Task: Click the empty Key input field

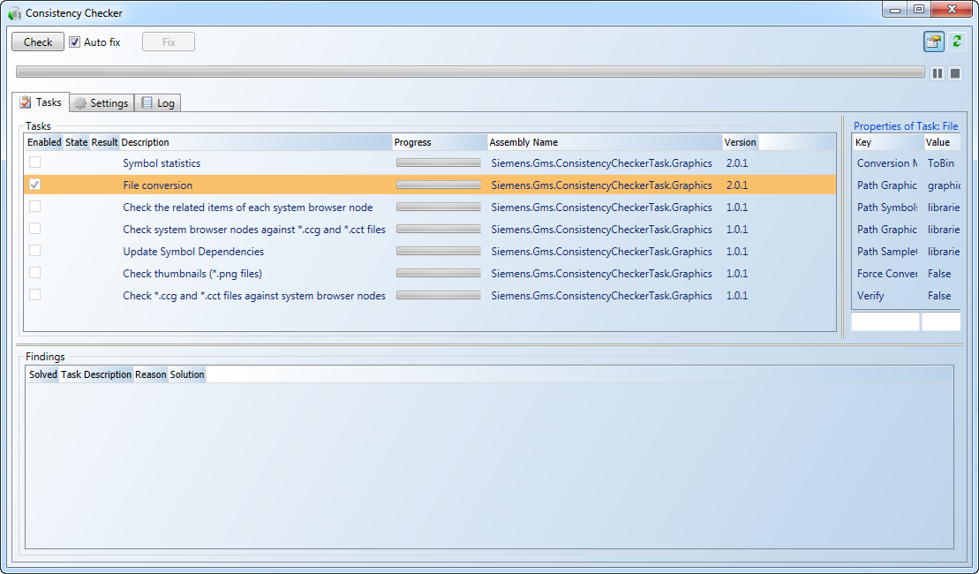Action: (x=885, y=322)
